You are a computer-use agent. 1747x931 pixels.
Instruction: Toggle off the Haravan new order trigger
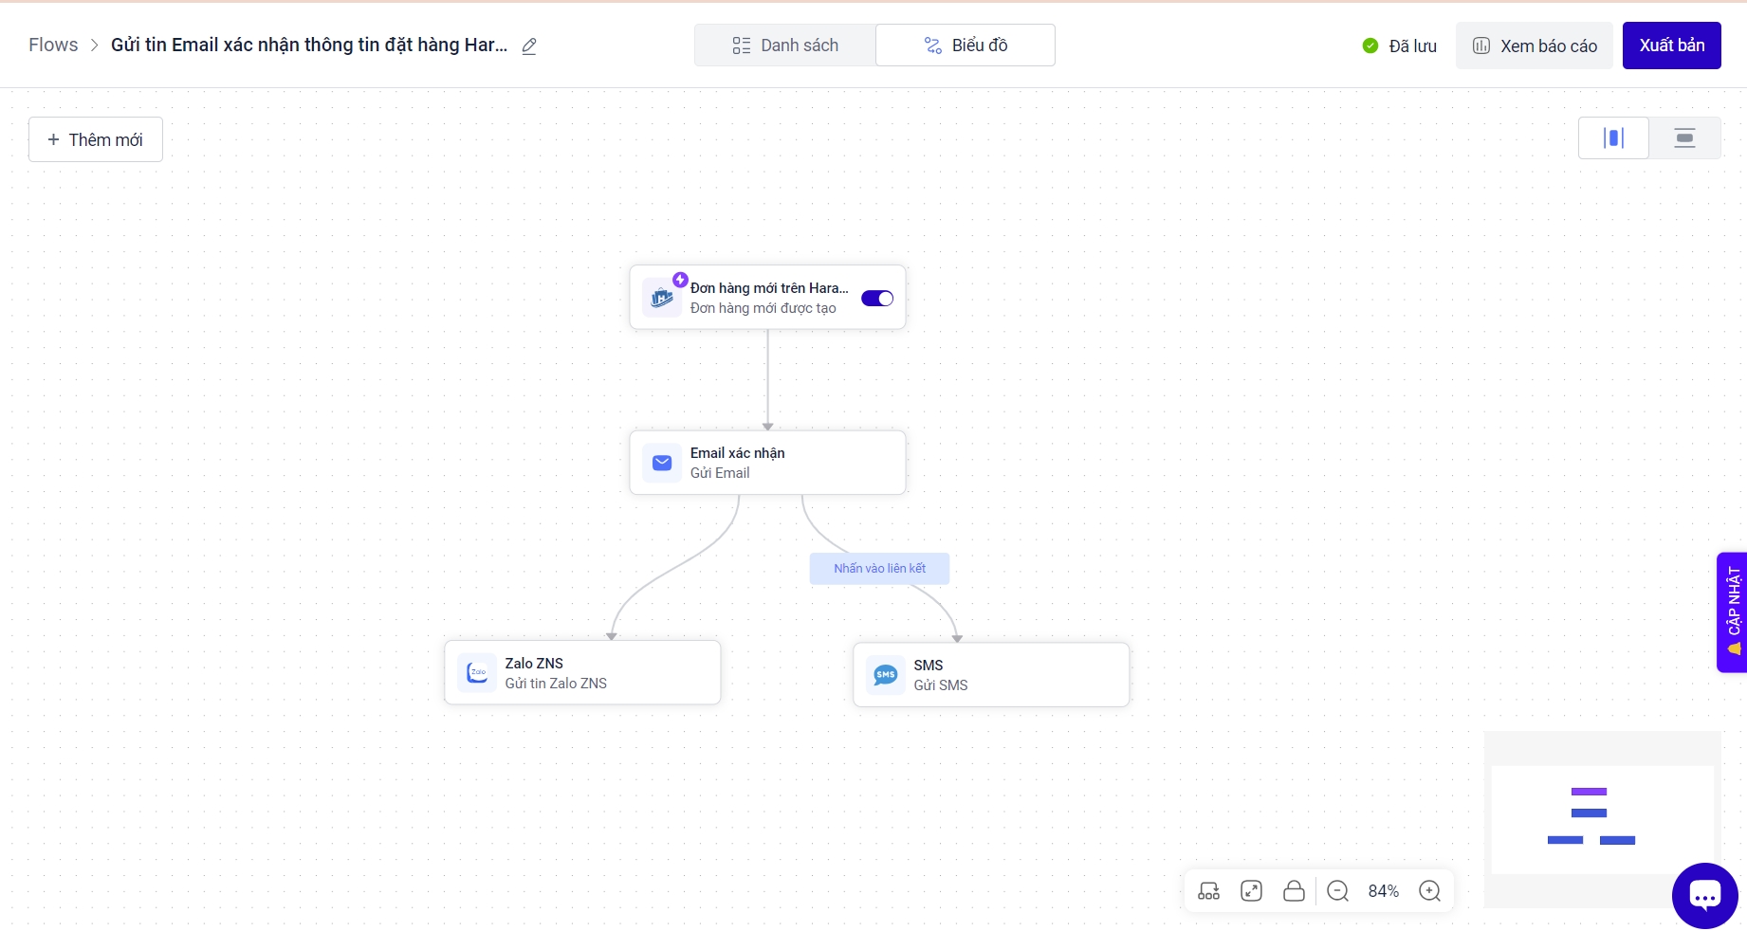(876, 299)
